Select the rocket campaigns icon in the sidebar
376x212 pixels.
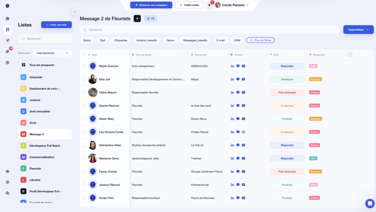(x=7, y=40)
